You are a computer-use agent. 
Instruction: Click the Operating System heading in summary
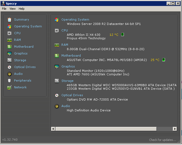pyautogui.click(x=75, y=20)
